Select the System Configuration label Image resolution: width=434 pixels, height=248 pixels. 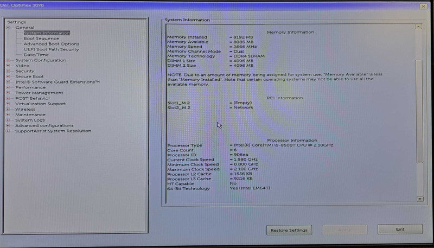pos(41,60)
